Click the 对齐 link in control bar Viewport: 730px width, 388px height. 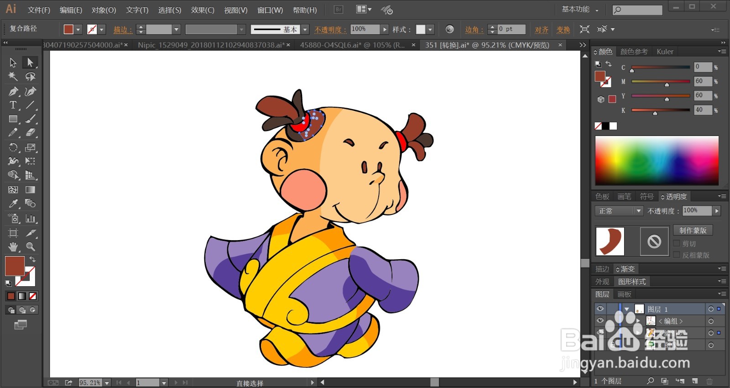pyautogui.click(x=542, y=30)
